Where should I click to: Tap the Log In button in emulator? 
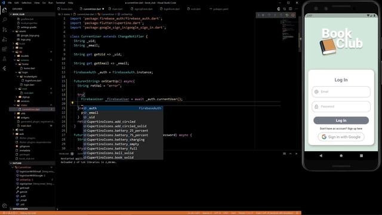341,121
